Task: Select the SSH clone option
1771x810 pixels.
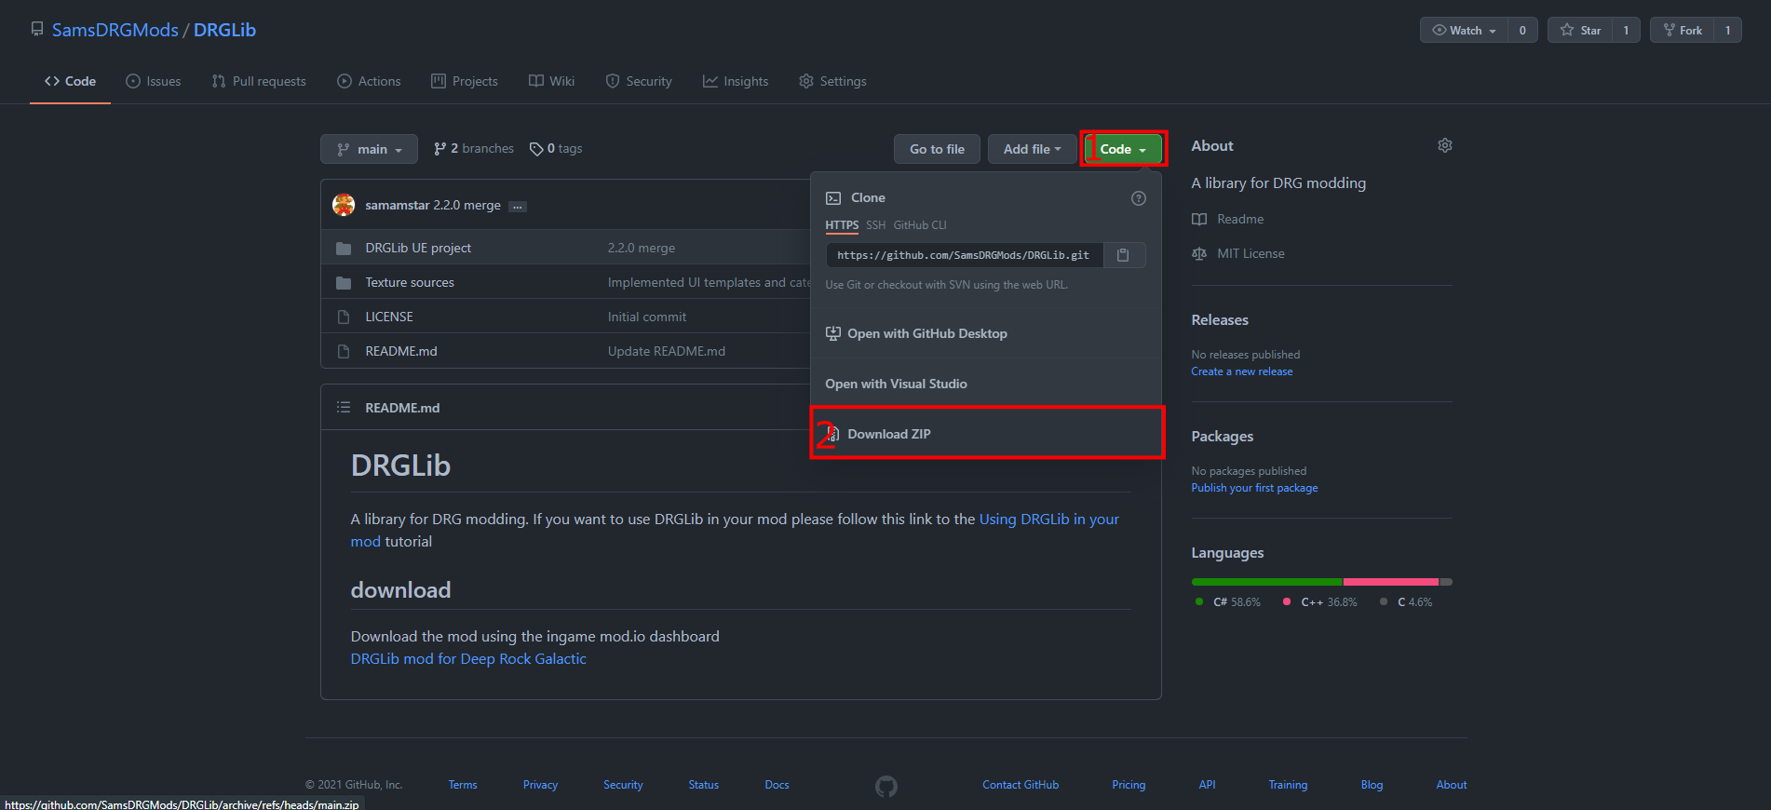Action: tap(875, 225)
